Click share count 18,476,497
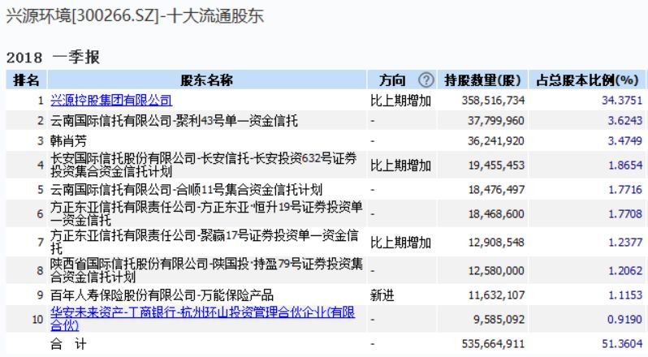648x357 pixels. [496, 189]
